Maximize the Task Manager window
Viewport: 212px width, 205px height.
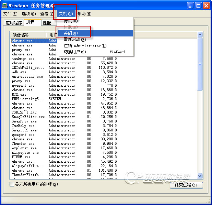point(198,6)
